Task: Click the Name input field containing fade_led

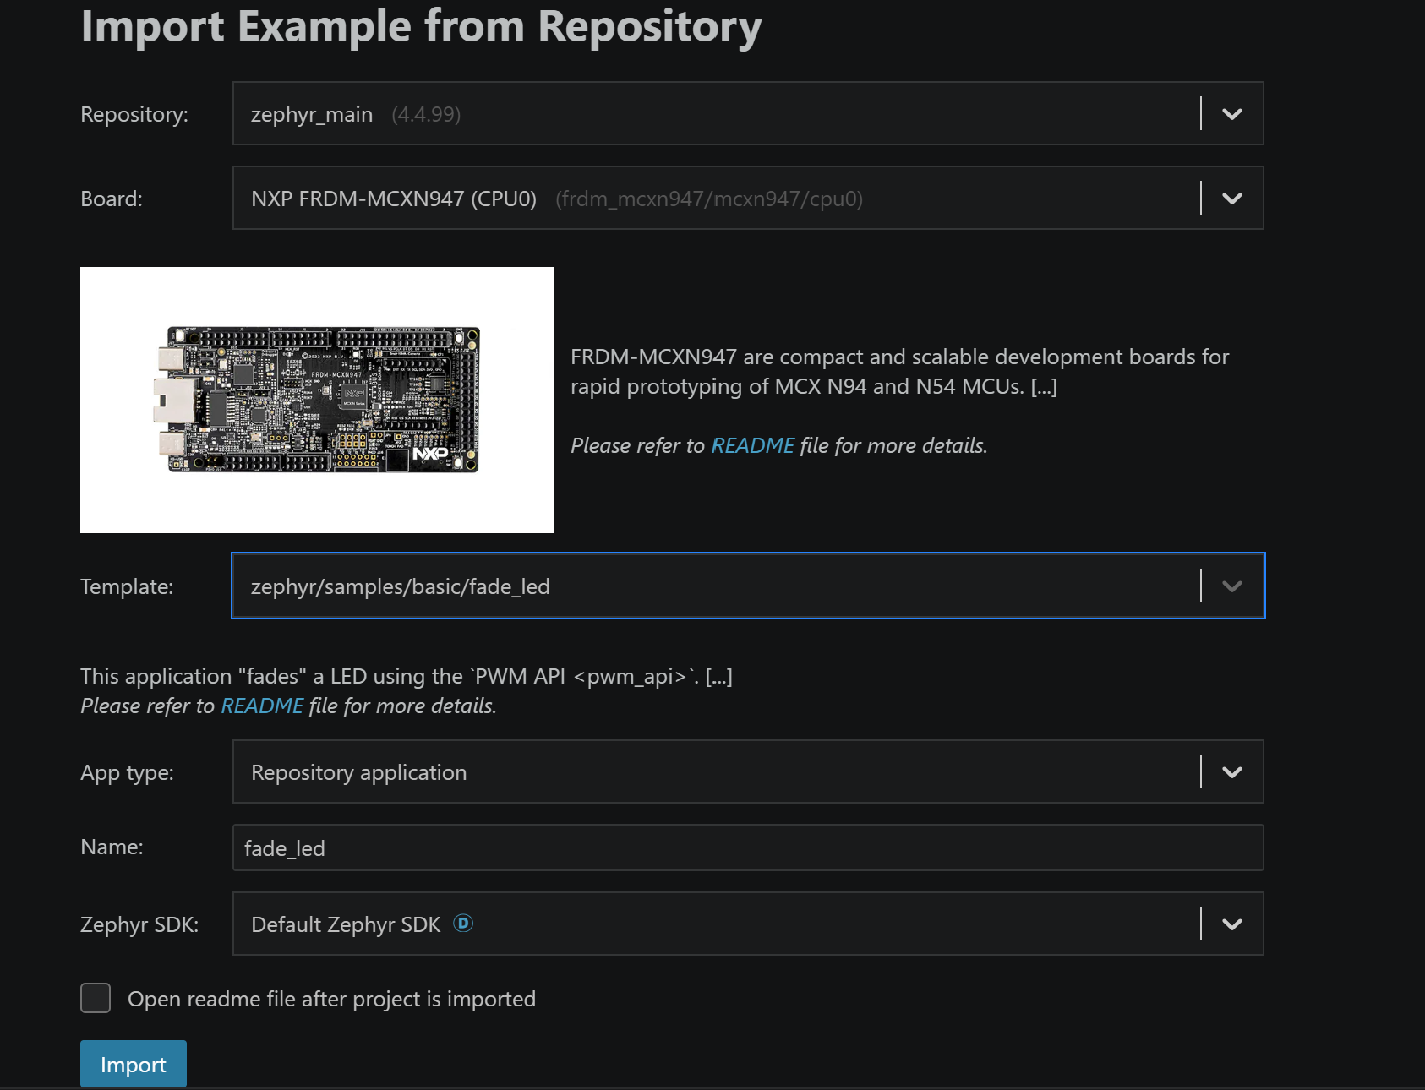Action: [x=748, y=847]
